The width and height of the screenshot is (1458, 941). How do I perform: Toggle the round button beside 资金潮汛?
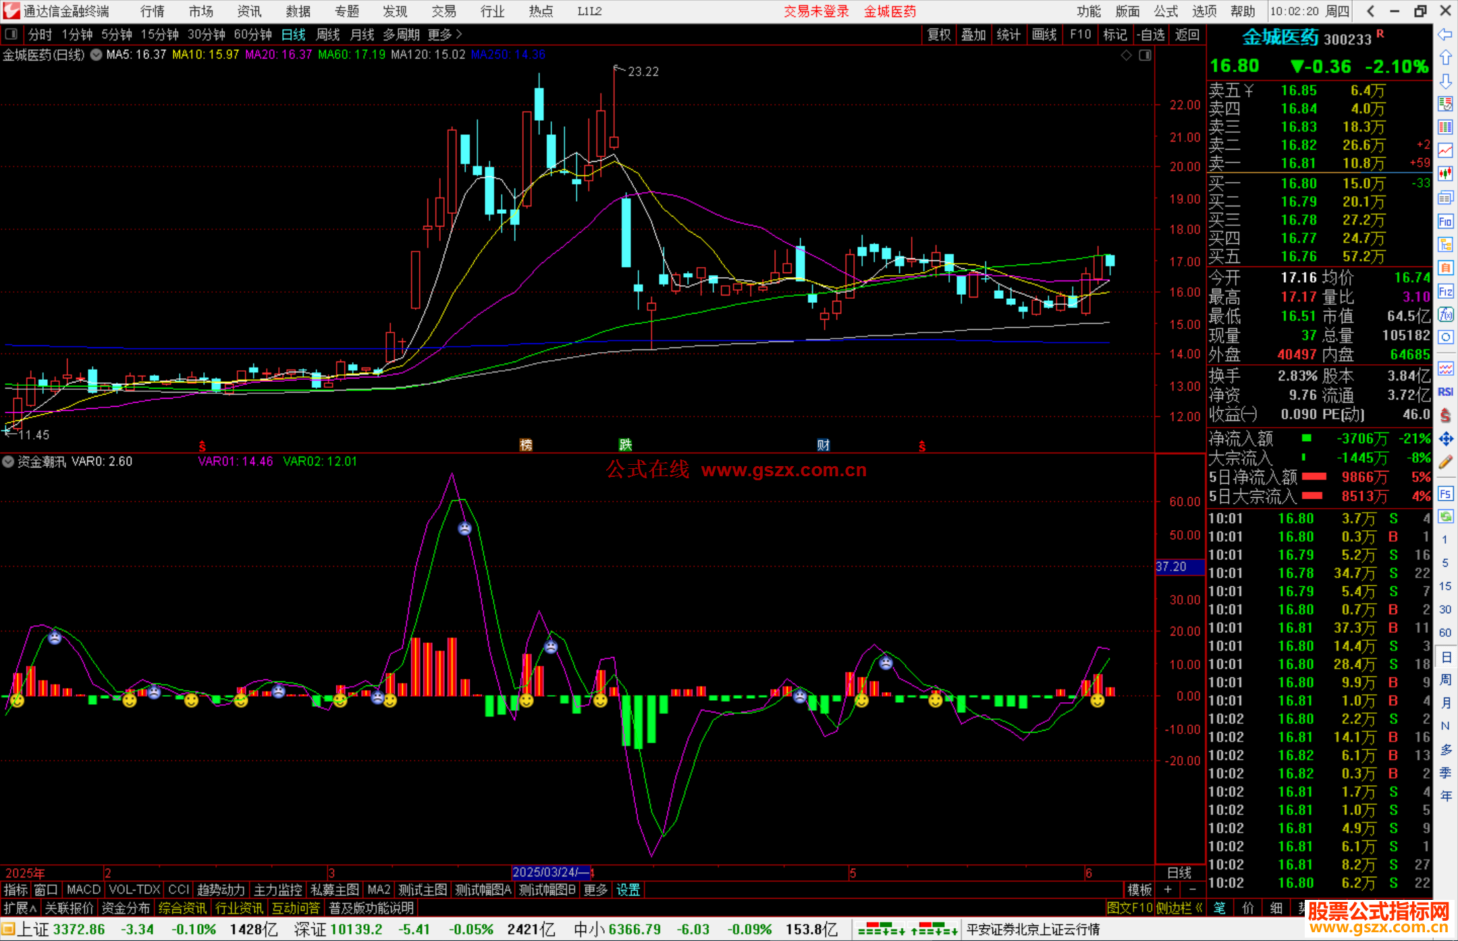[8, 461]
